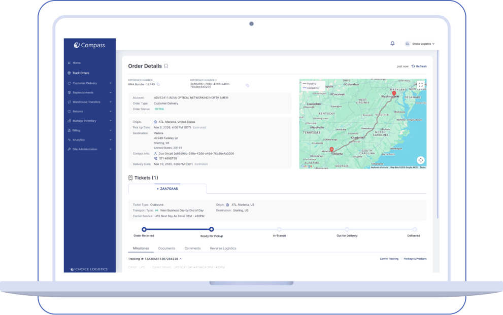The height and width of the screenshot is (315, 503).
Task: Expand the Customer Delivery menu
Action: (110, 83)
